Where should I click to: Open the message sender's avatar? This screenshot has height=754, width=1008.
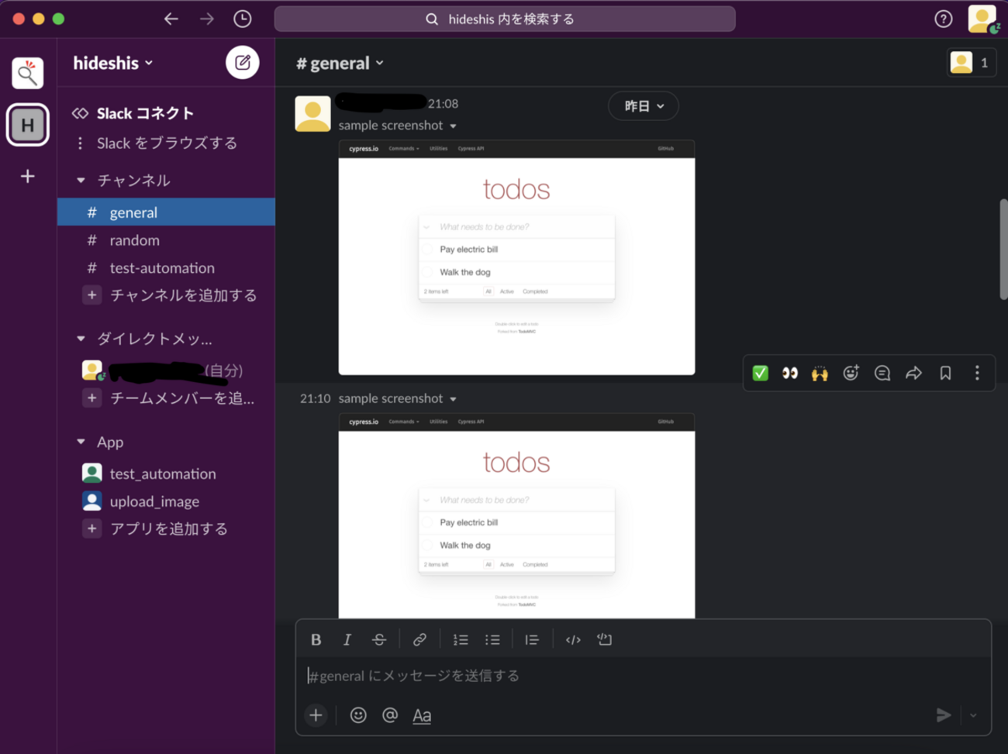(x=312, y=114)
